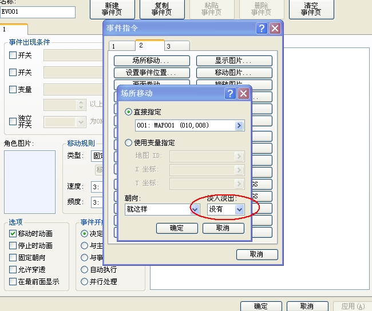This screenshot has width=372, height=311.
Task: Switch to tab 1 in 事件指令
Action: pos(122,46)
